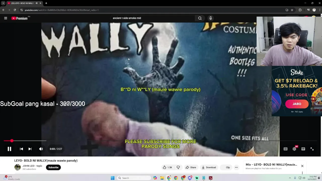Switch to theater mode view

pos(303,149)
